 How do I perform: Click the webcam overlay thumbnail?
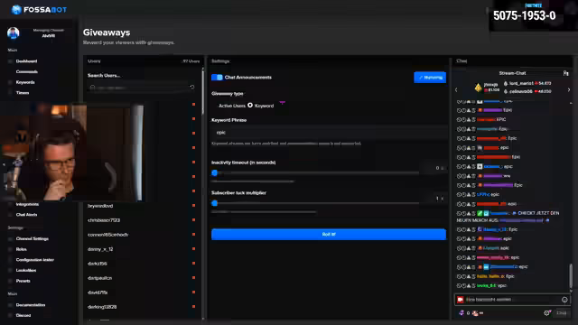[x=72, y=153]
